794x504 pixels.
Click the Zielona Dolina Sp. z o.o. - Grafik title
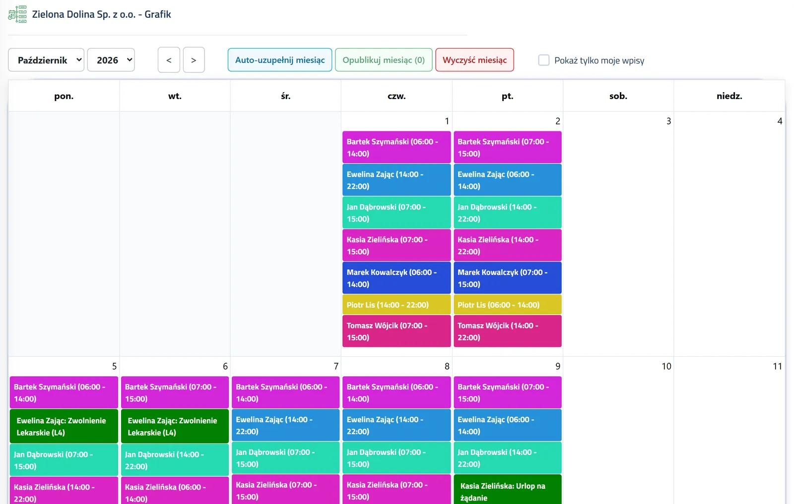pos(102,14)
